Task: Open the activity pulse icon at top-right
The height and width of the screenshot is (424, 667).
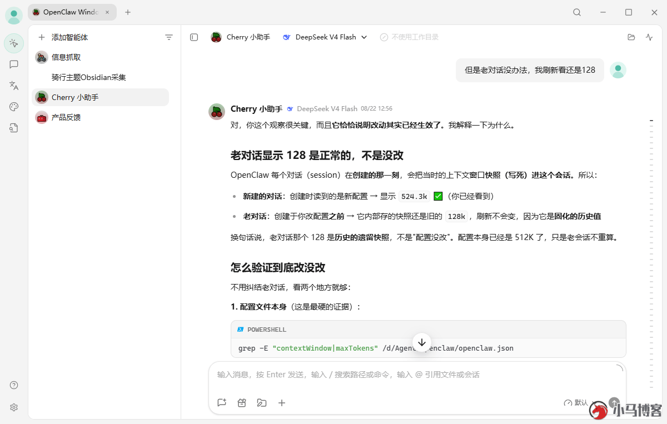Action: click(649, 37)
